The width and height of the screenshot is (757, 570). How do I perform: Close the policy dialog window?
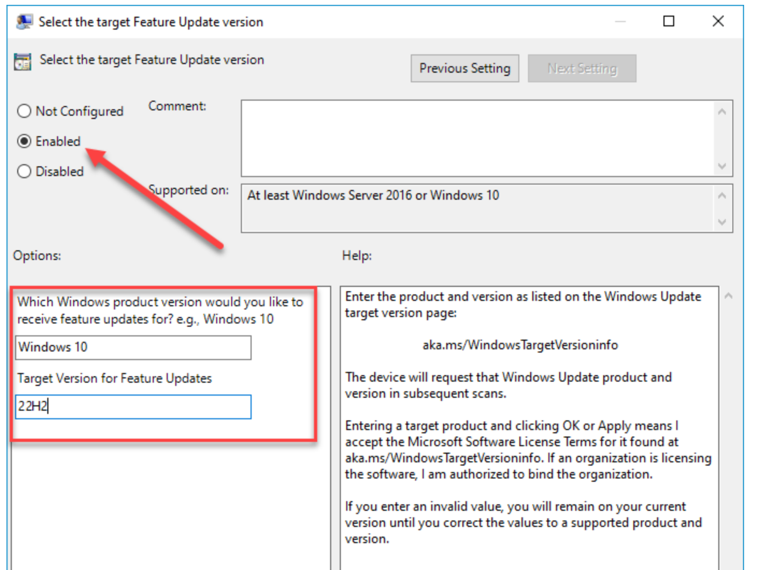click(x=718, y=21)
